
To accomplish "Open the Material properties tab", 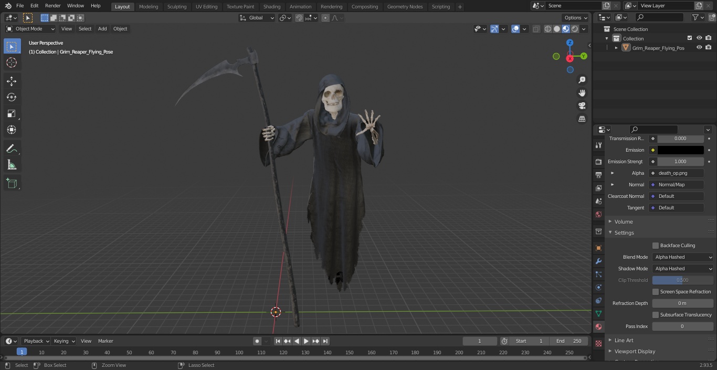I will (598, 326).
